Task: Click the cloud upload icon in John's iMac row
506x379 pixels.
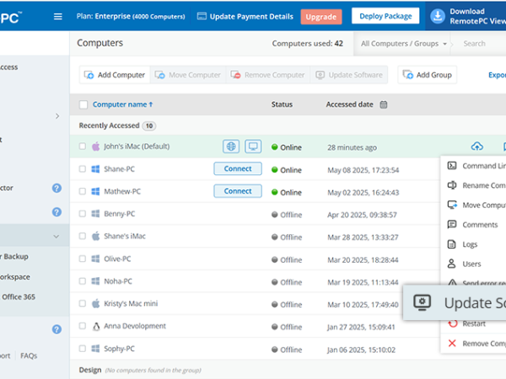Action: click(x=477, y=147)
